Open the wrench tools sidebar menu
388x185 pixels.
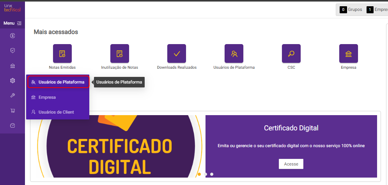point(12,96)
